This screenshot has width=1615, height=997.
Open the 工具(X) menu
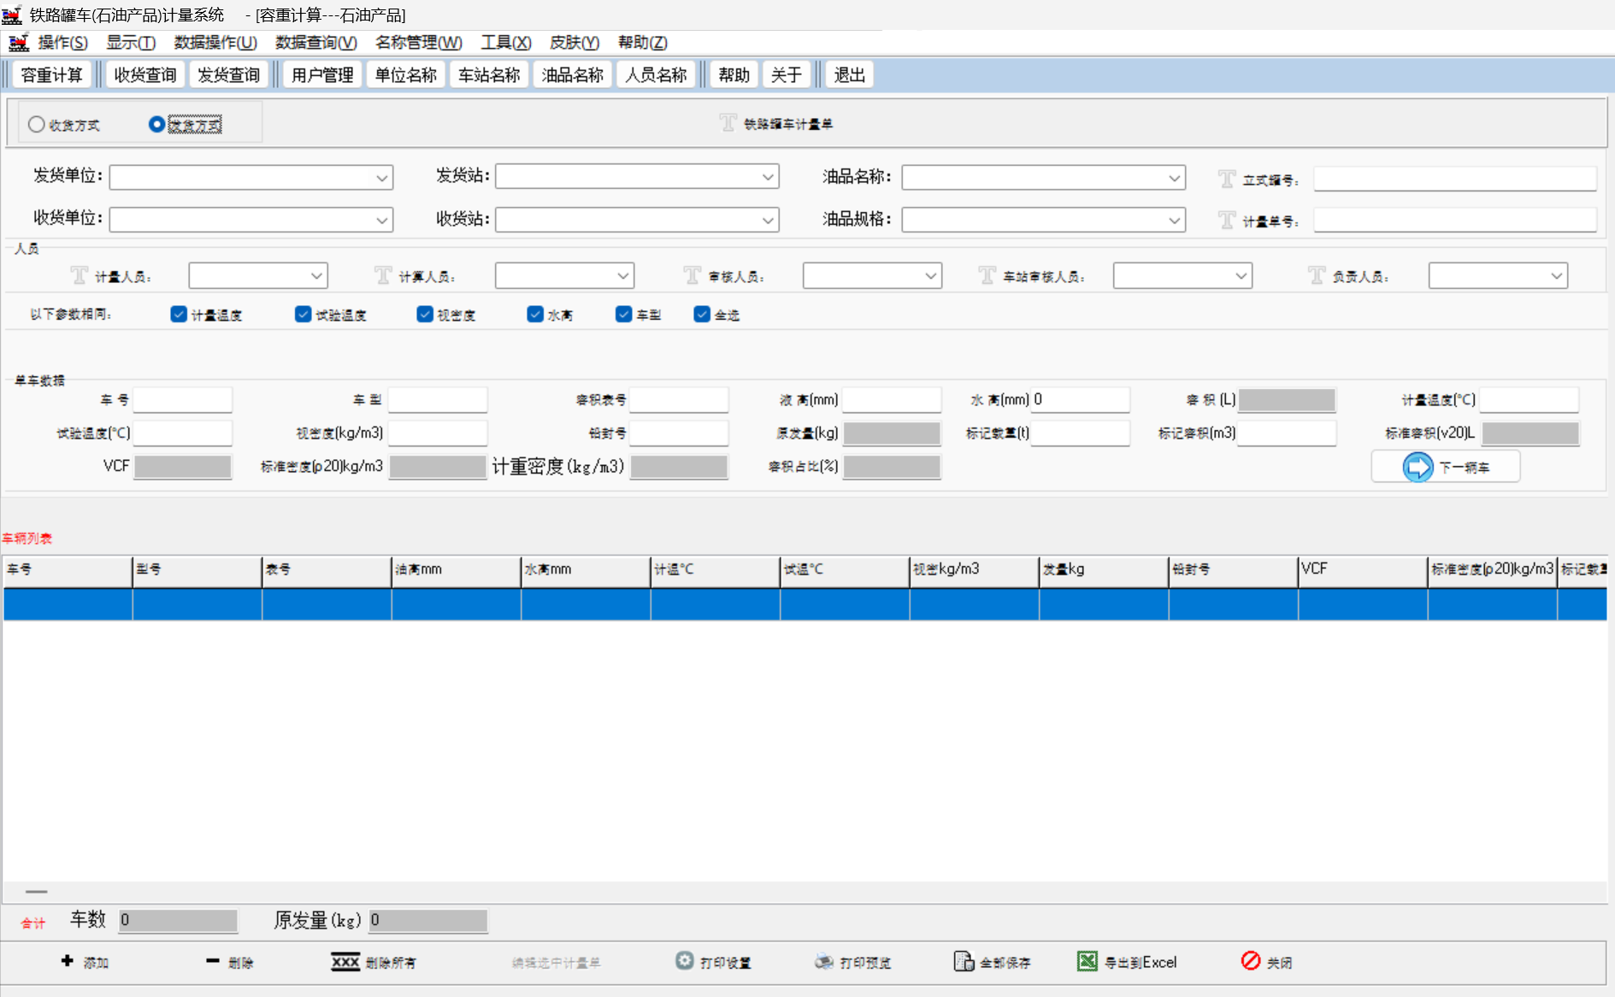coord(505,43)
